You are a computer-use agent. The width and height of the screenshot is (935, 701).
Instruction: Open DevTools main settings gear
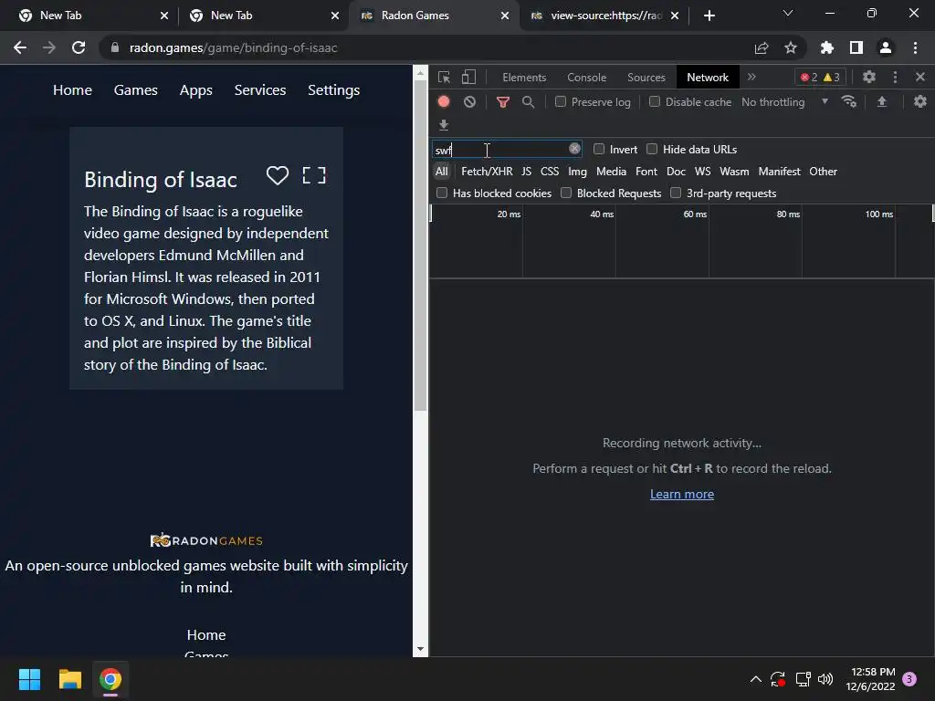coord(869,77)
